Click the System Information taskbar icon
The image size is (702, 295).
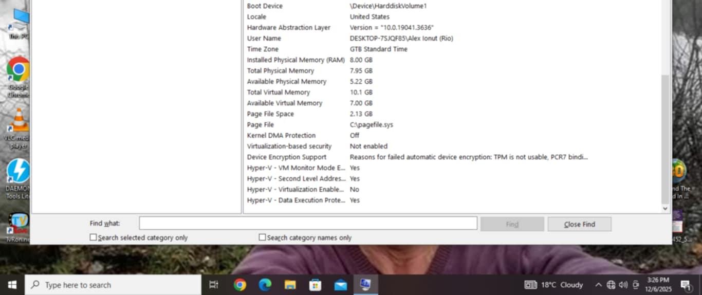tap(365, 285)
